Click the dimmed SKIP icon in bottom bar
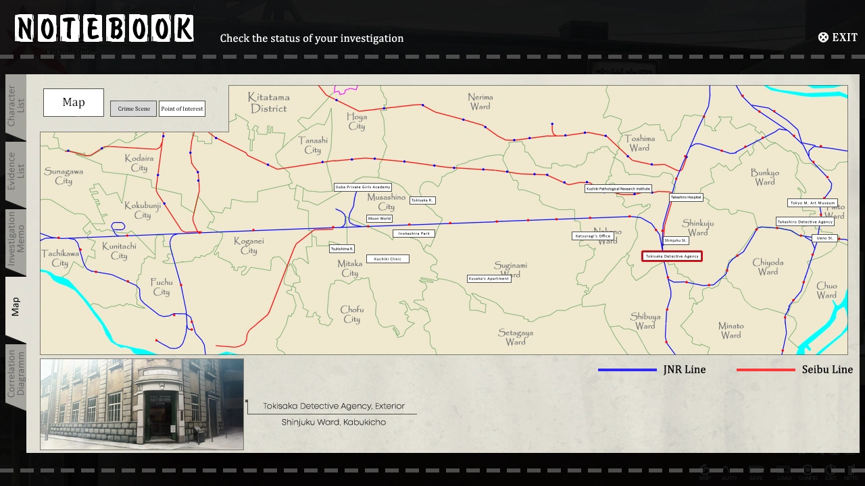 coord(705,473)
